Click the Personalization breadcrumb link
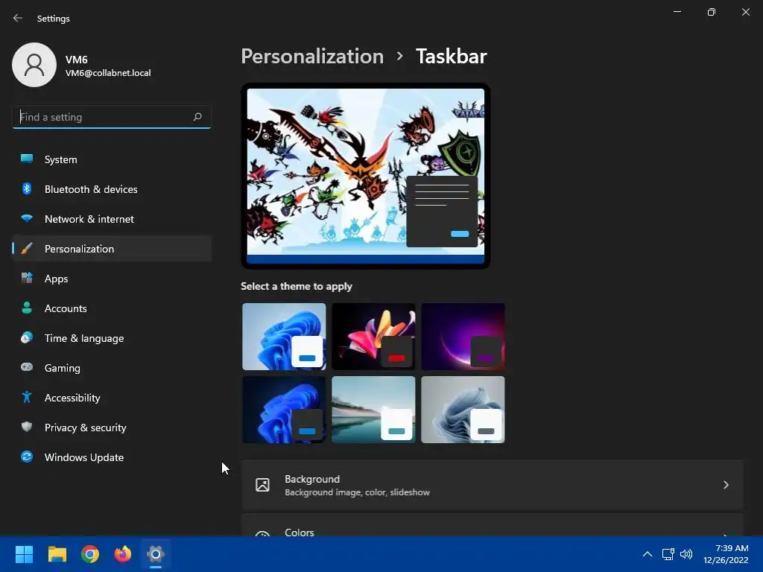Screen dimensions: 763x572 (x=312, y=57)
